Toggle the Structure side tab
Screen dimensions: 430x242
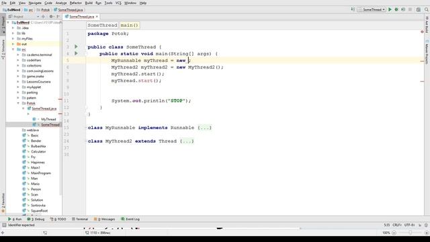pos(3,49)
